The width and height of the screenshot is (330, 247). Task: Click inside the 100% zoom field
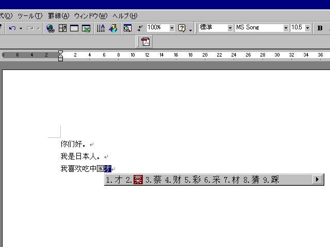(x=158, y=27)
